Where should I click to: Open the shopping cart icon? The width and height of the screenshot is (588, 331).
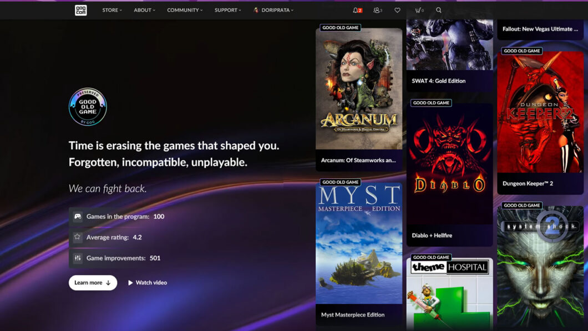(419, 10)
